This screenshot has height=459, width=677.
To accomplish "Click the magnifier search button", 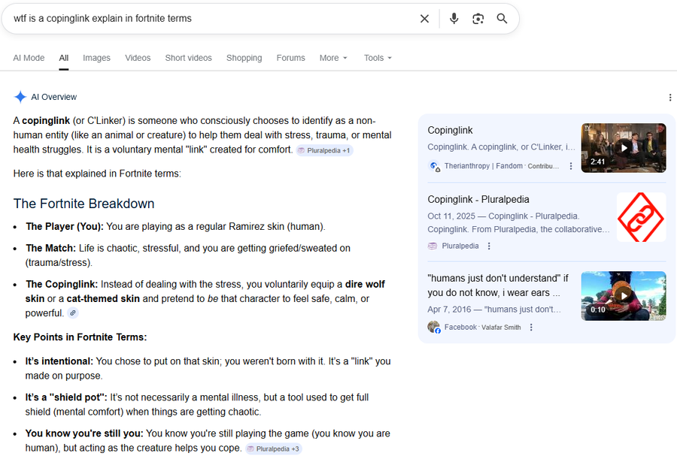I will 502,19.
